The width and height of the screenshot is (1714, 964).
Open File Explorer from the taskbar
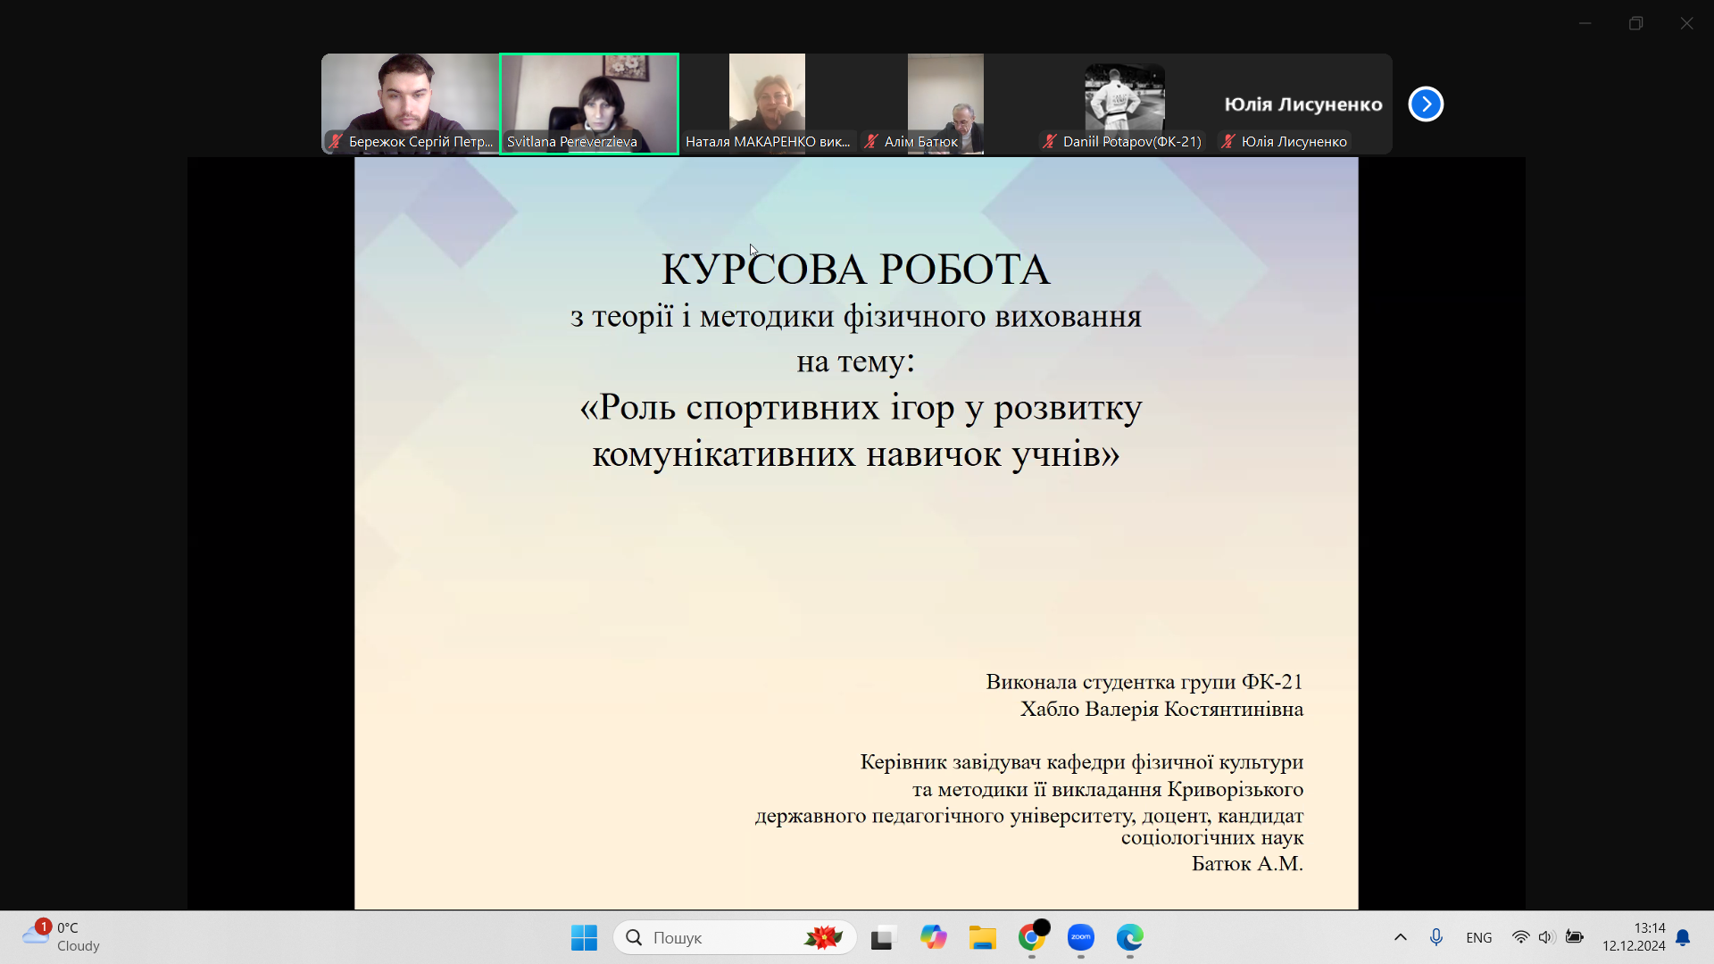pos(982,937)
